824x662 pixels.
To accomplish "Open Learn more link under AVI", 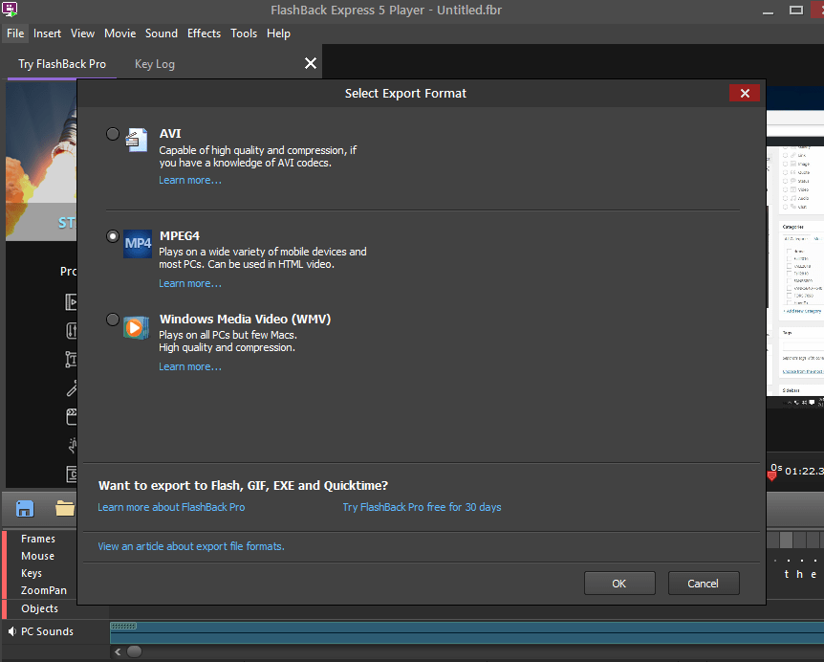I will 190,181.
